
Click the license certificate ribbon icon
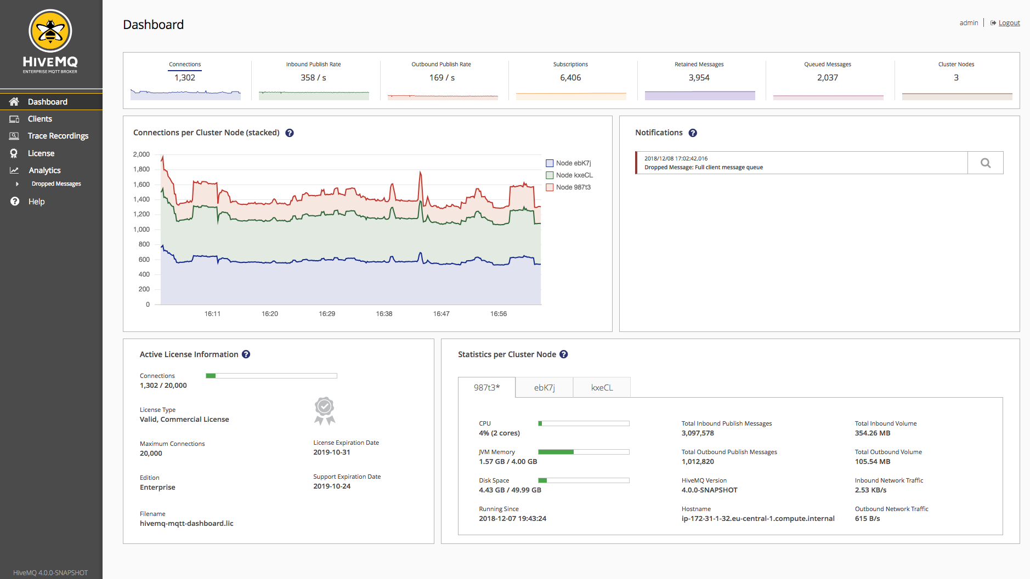325,411
